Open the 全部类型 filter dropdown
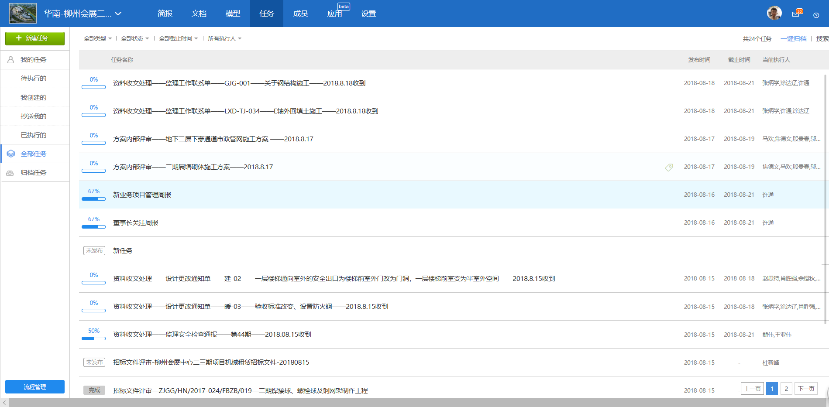Viewport: 829px width, 407px height. (97, 38)
